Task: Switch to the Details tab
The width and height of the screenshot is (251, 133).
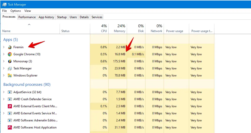Action: pyautogui.click(x=84, y=17)
